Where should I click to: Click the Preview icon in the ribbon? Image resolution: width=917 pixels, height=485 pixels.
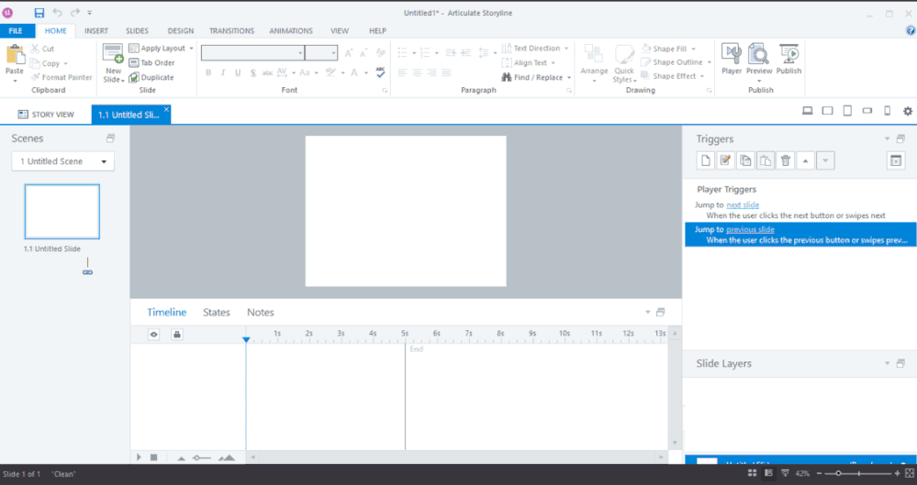coord(759,59)
